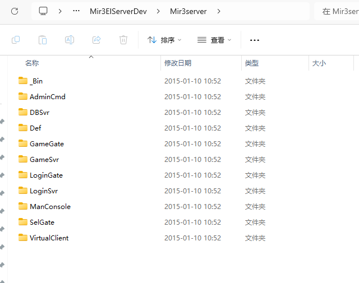Click SelGate folder icon
Image resolution: width=359 pixels, height=283 pixels.
pos(23,222)
